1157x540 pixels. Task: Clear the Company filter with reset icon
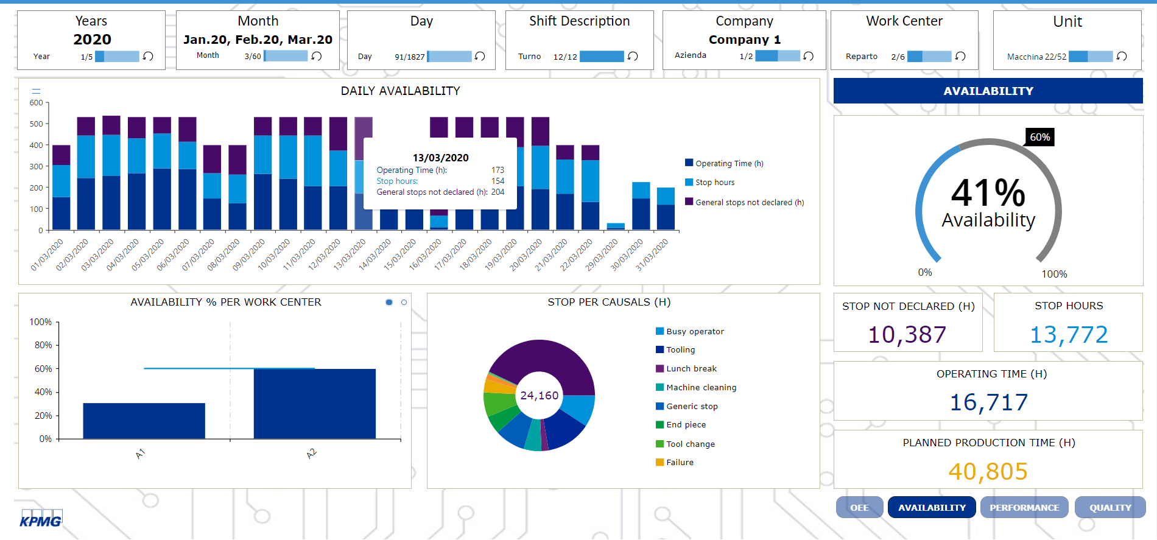coord(808,56)
